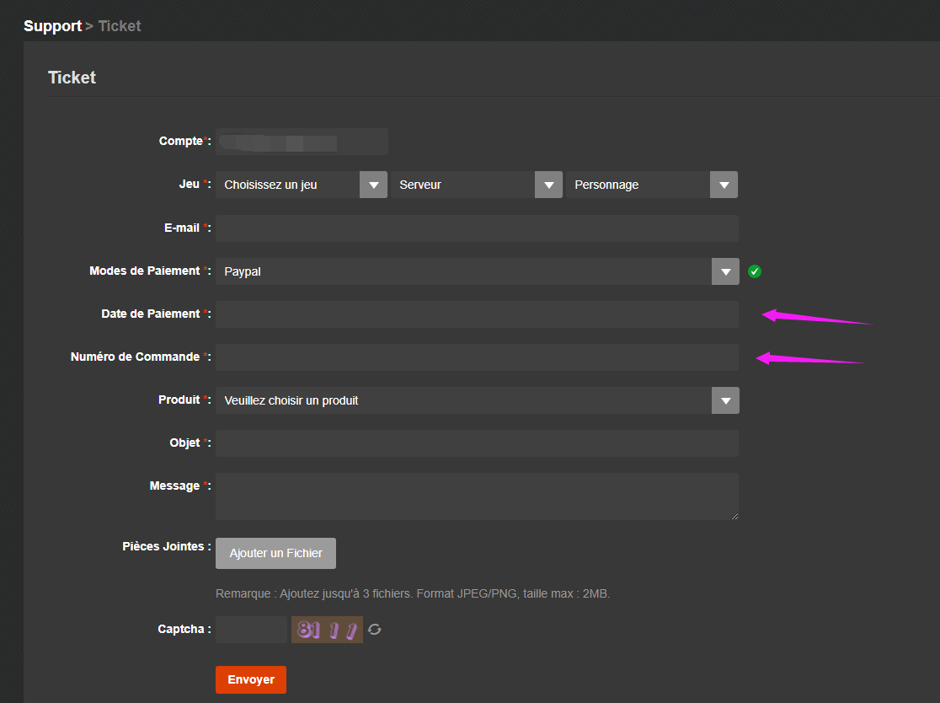Click inside the Message text area
This screenshot has width=940, height=703.
click(477, 496)
